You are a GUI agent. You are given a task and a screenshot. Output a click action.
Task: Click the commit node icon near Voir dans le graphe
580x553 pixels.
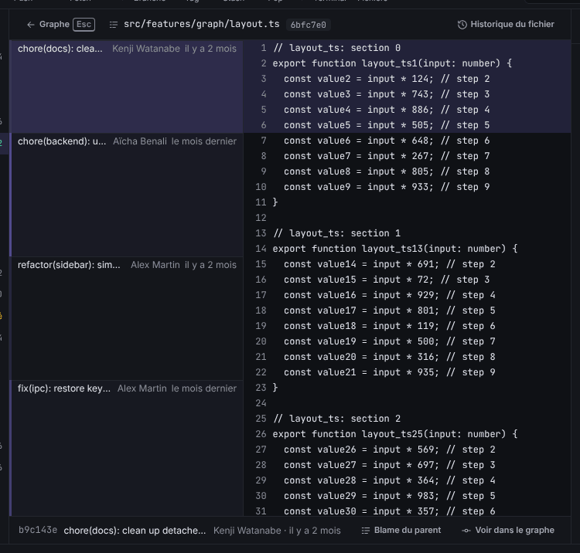pos(466,531)
